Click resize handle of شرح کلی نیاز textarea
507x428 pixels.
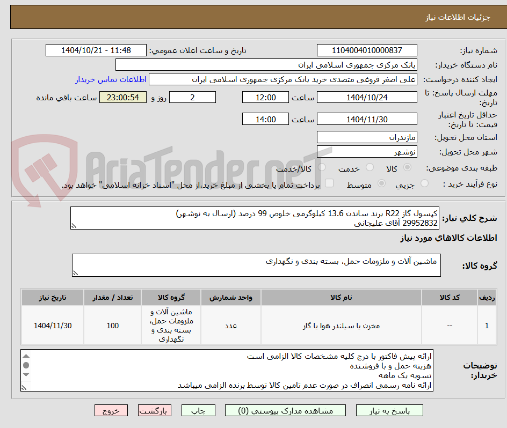[74, 226]
